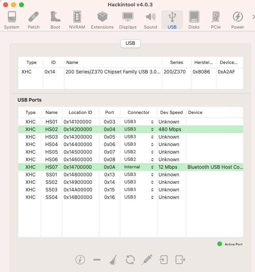The image size is (255, 272).
Task: Click the minus icon to remove the selected port
Action: point(97,260)
